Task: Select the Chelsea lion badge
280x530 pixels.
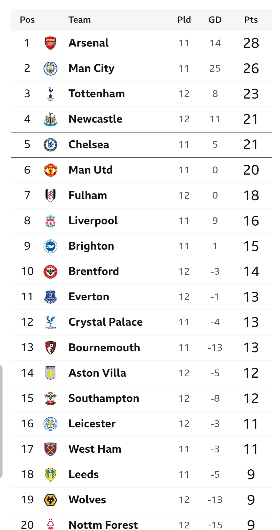Action: [x=50, y=145]
